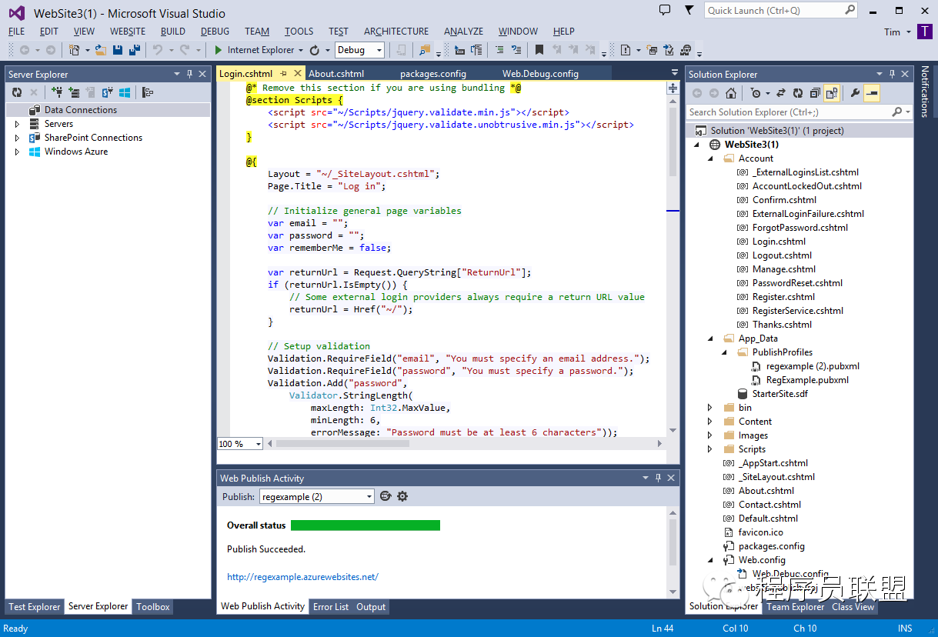Click the Sync with Active Document icon in Solution Explorer
The height and width of the screenshot is (637, 938).
click(x=780, y=93)
